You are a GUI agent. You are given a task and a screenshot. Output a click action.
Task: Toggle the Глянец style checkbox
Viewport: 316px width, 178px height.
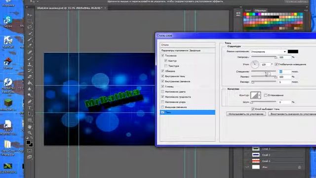click(162, 87)
